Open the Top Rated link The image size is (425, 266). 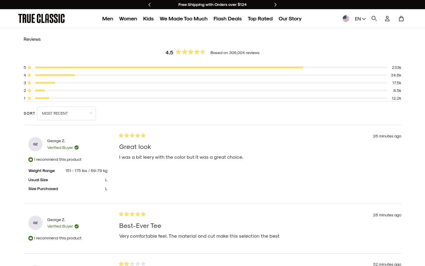pyautogui.click(x=260, y=19)
